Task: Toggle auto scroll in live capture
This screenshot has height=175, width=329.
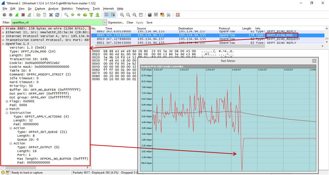Action: (x=113, y=15)
